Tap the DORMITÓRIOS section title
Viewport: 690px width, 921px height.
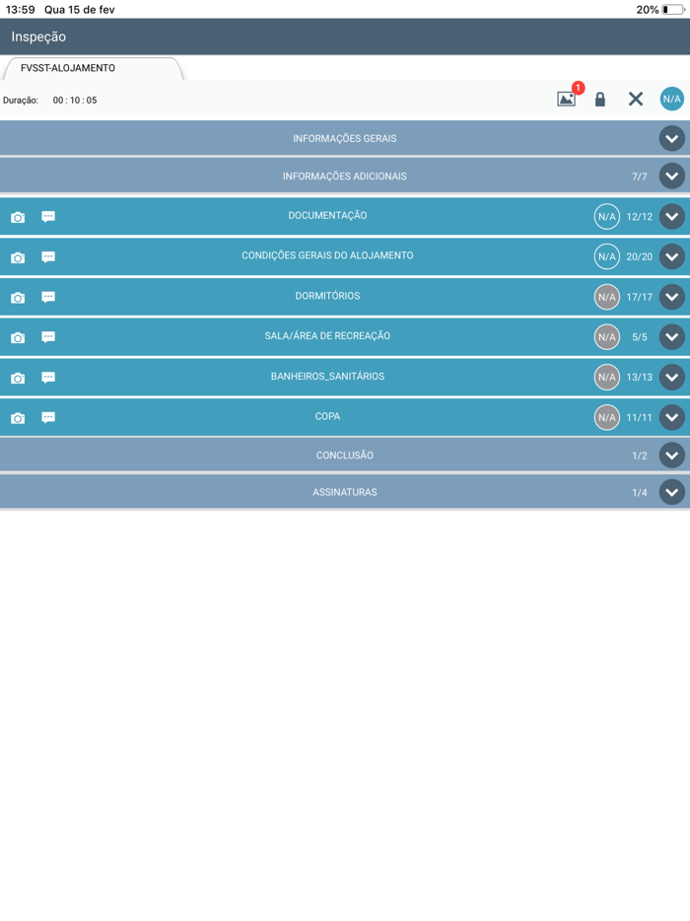[x=327, y=296]
